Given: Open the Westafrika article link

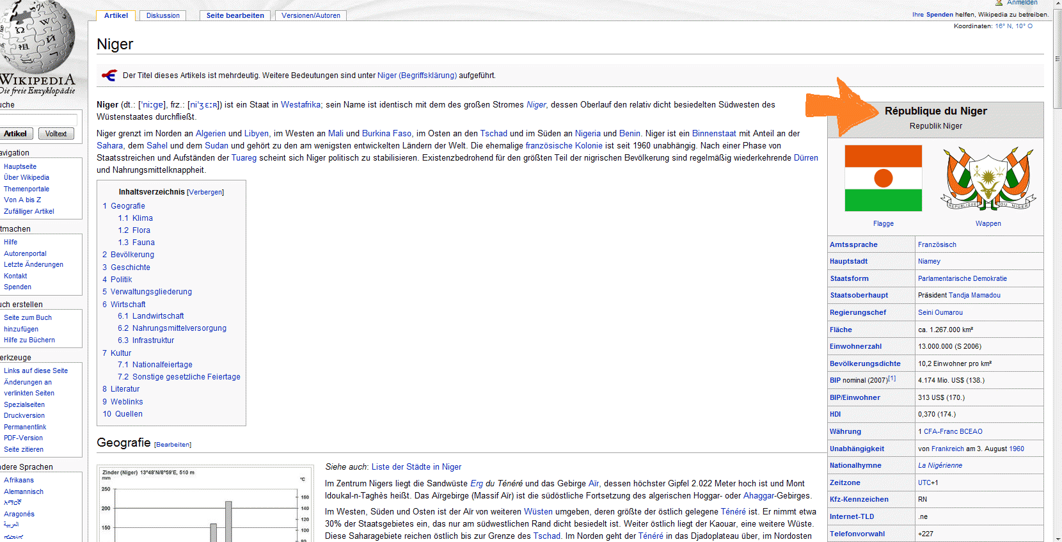Looking at the screenshot, I should (301, 105).
